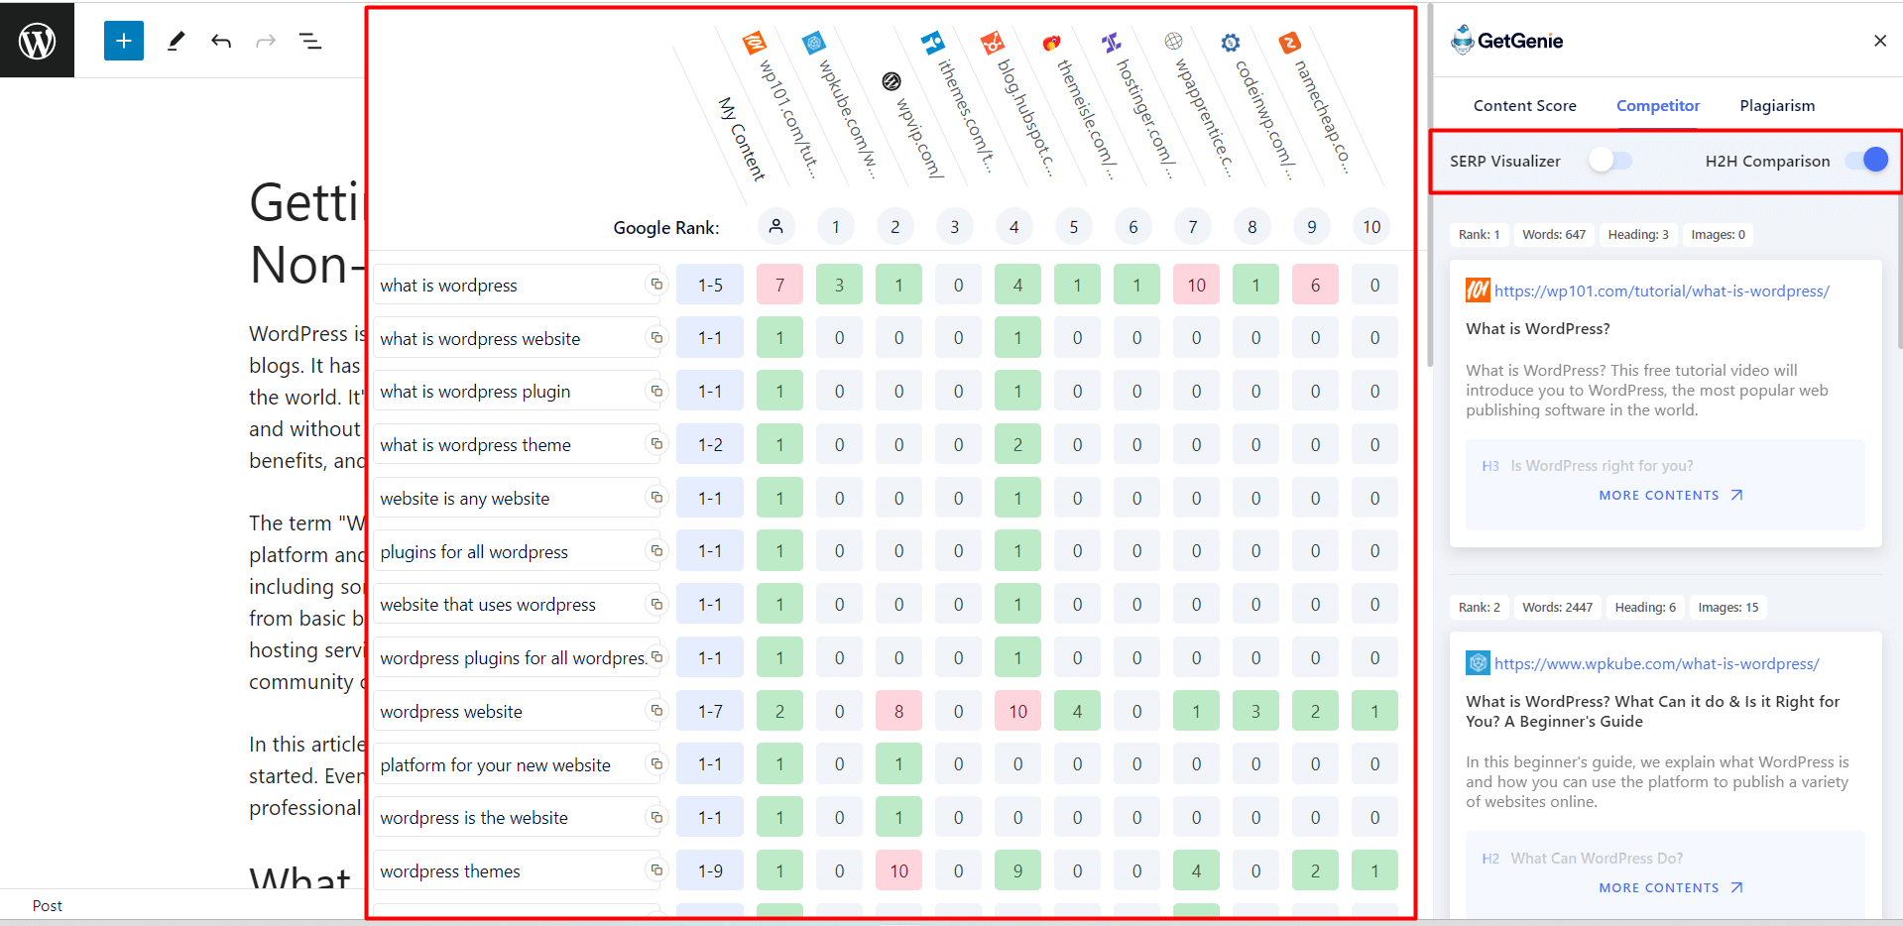Click the 'Images: 15' badge
The width and height of the screenshot is (1903, 926).
click(1727, 607)
